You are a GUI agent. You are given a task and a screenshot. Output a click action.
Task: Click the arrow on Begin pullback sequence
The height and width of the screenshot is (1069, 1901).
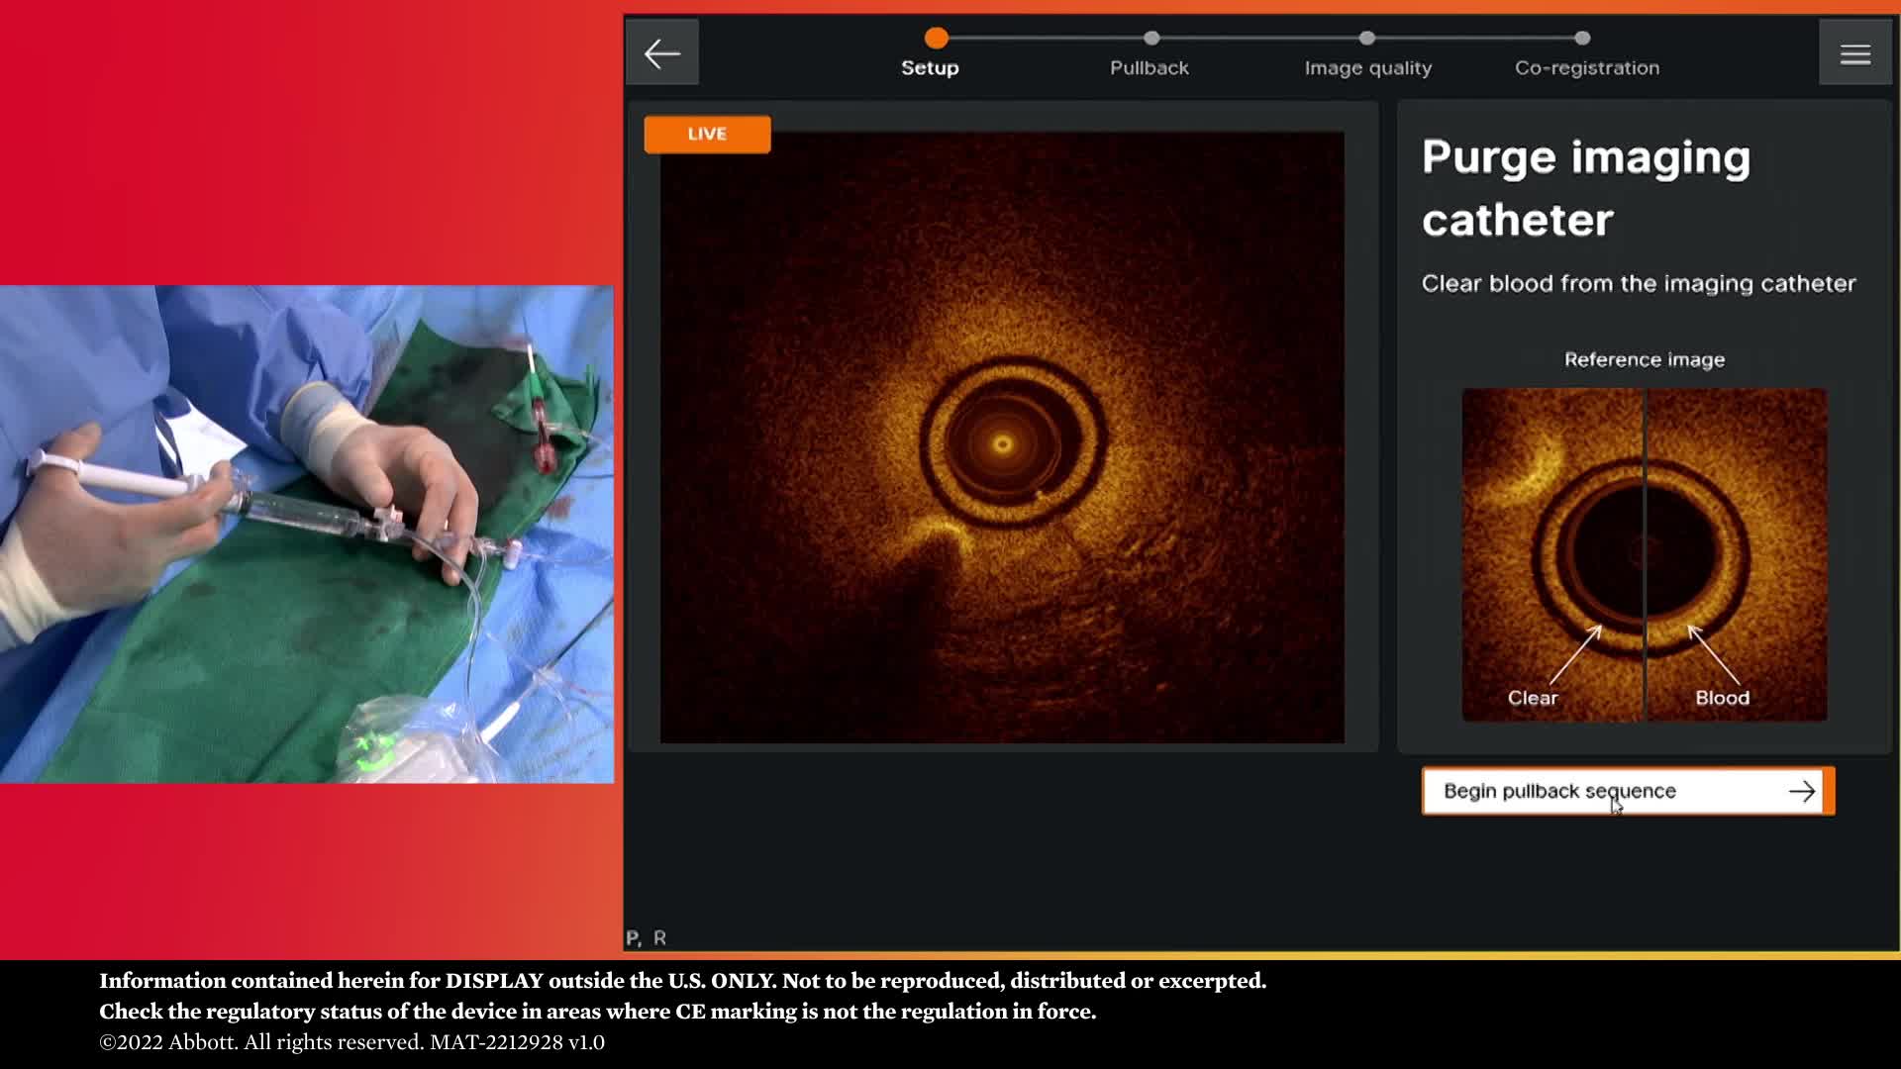coord(1802,791)
